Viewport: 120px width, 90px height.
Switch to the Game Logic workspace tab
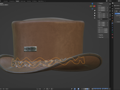point(23,1)
